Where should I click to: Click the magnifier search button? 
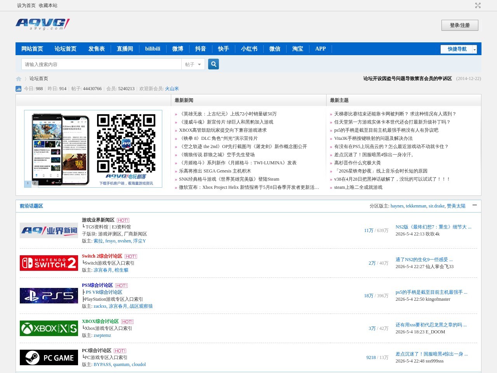pos(214,64)
